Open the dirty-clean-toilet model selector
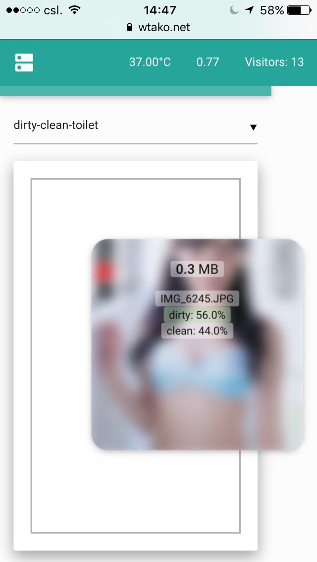The width and height of the screenshot is (317, 562). [x=135, y=126]
